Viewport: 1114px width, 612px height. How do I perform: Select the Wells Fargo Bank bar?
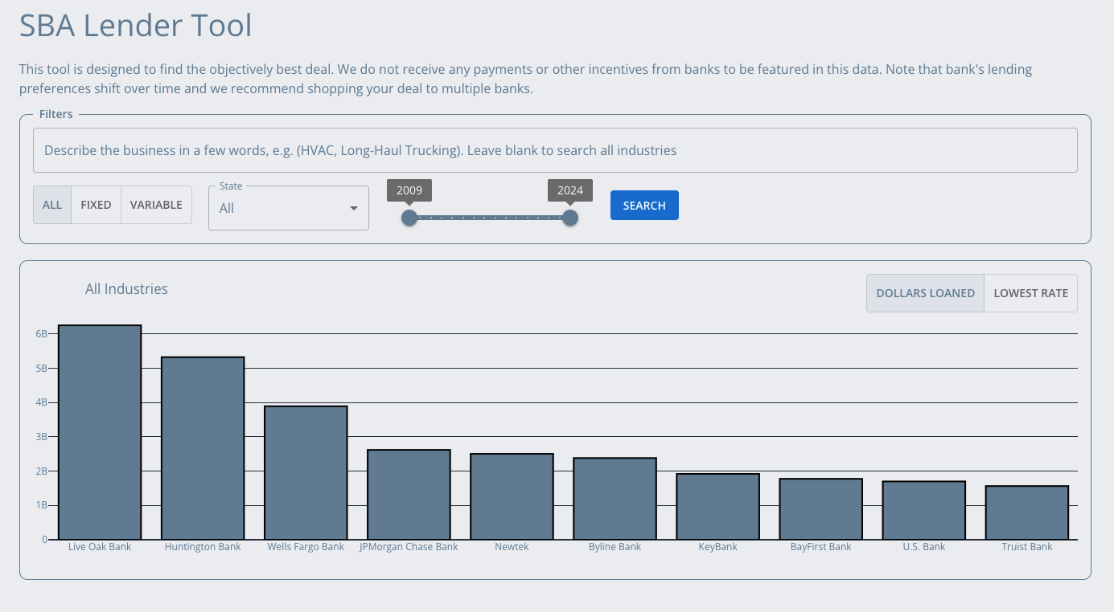tap(306, 472)
